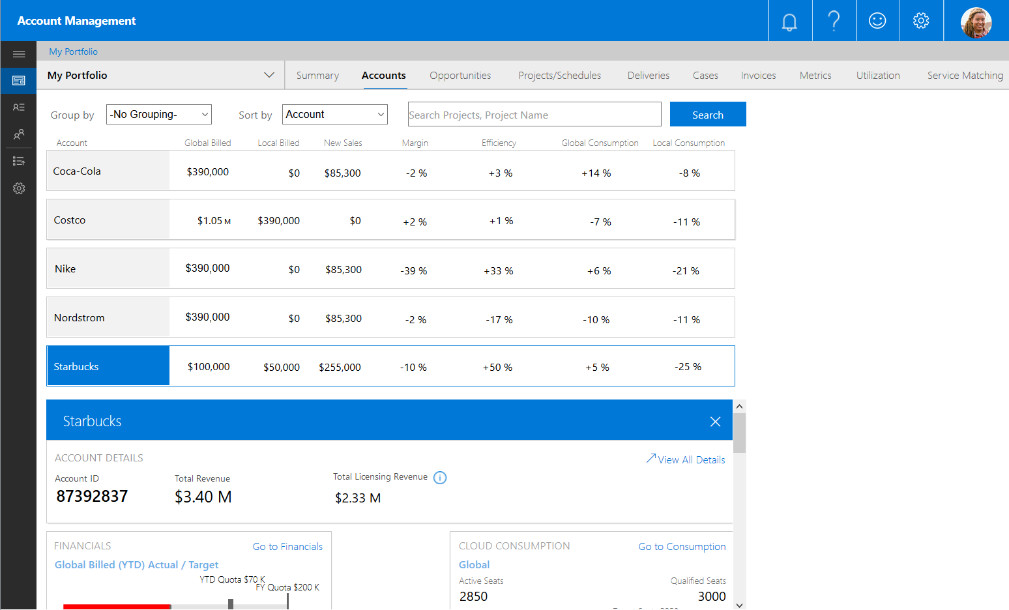Click the Margin column header
The width and height of the screenshot is (1009, 610).
tap(415, 143)
